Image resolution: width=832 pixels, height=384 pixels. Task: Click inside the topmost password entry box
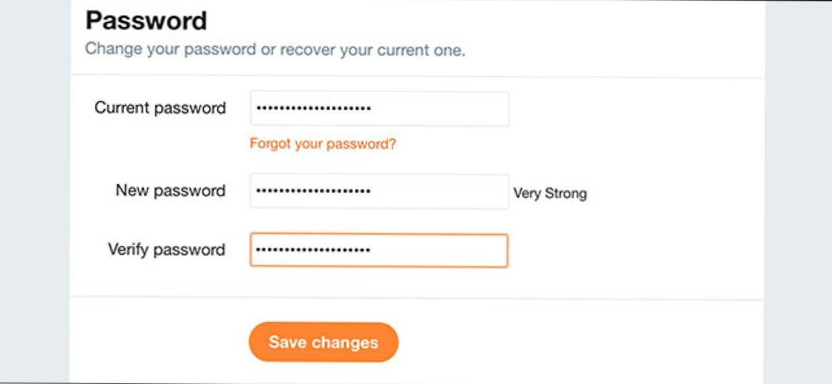(379, 108)
